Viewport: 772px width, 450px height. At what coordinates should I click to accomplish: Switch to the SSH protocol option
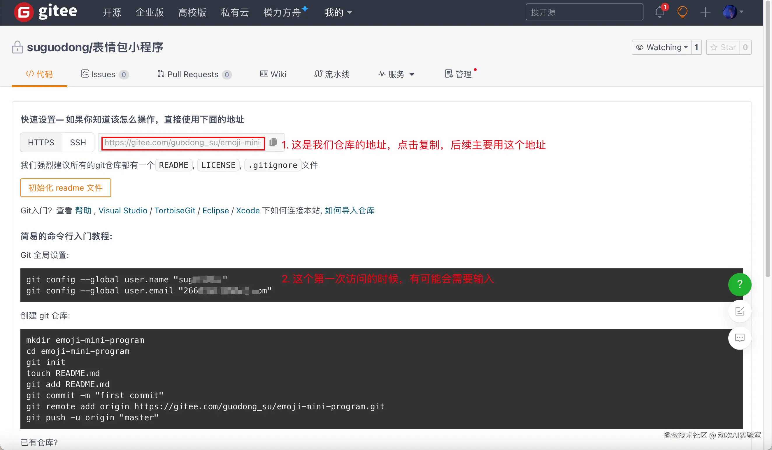(78, 142)
